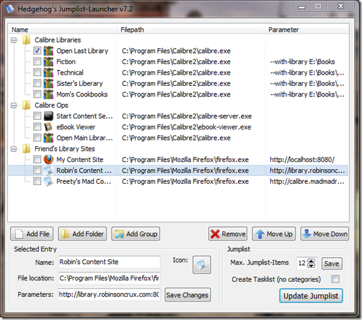Sort by the Filepath column header
The image size is (362, 320).
click(191, 30)
